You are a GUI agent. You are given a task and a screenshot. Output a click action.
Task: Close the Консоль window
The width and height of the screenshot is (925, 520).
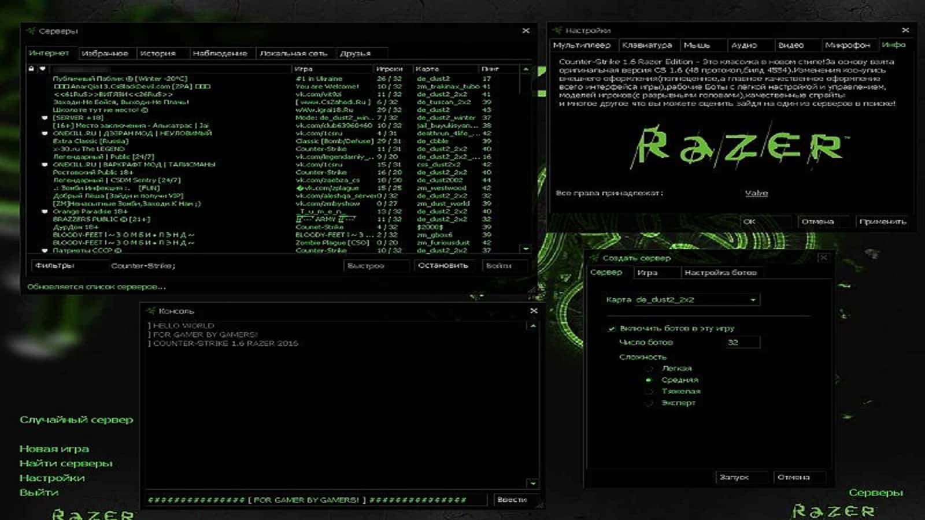(x=534, y=311)
